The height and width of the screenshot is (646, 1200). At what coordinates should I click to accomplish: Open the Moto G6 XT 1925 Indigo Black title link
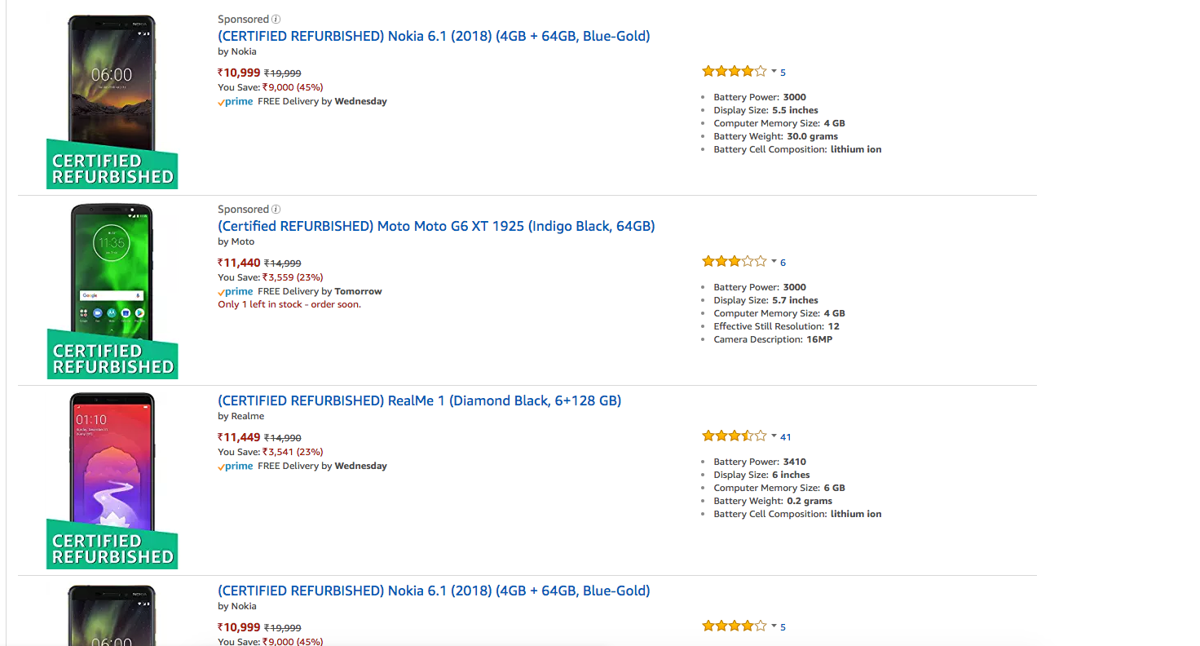pyautogui.click(x=436, y=226)
